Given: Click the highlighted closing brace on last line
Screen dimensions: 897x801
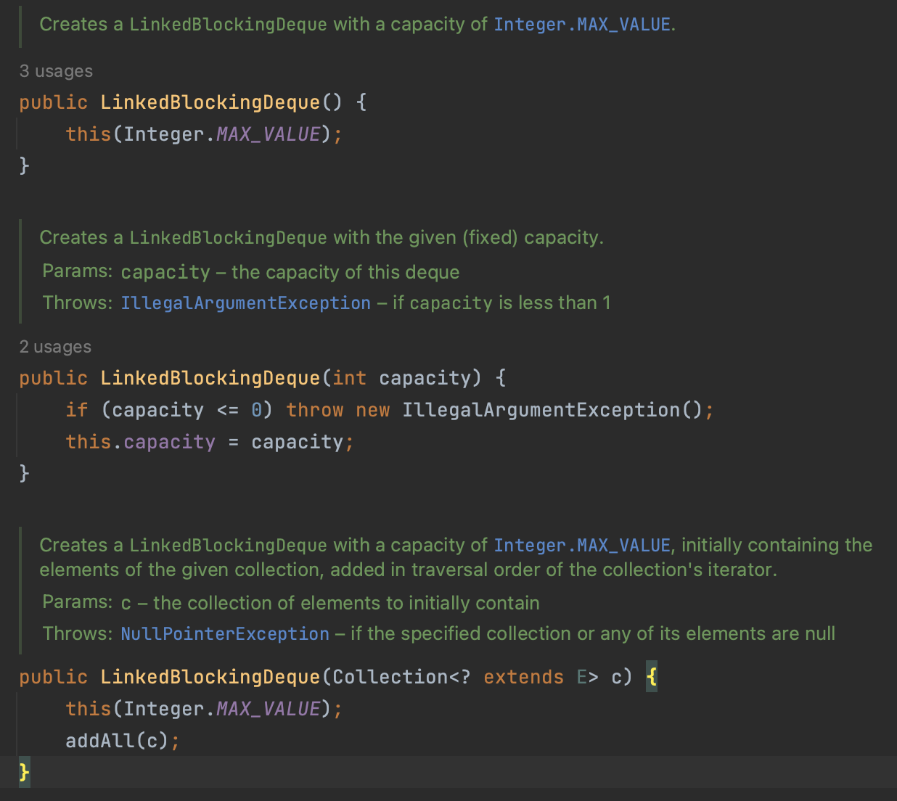Looking at the screenshot, I should click(x=25, y=772).
